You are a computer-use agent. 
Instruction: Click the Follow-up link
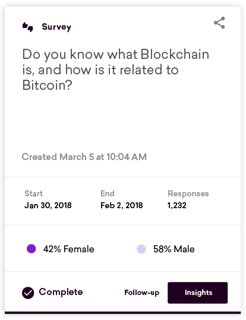(141, 293)
